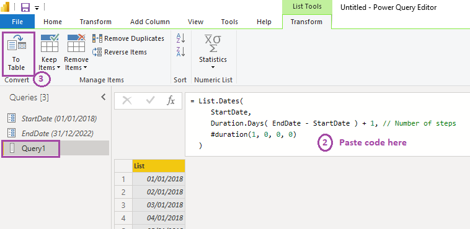Click row number 3 in the list
The height and width of the screenshot is (229, 470).
123,205
